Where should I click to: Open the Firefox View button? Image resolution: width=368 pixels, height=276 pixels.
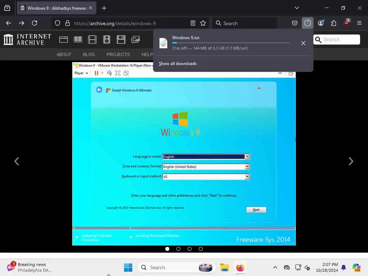pos(7,8)
